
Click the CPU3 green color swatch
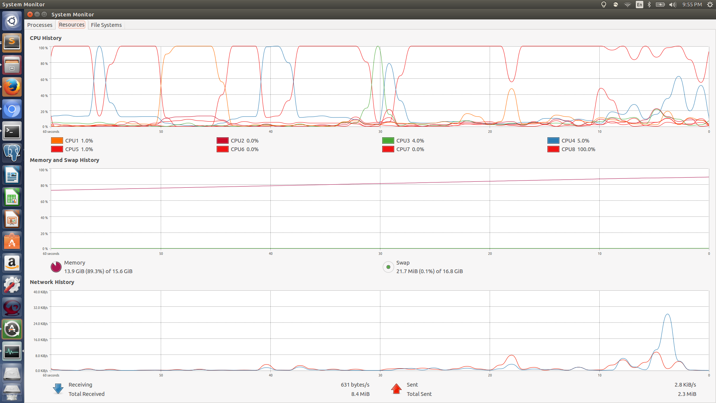point(388,141)
